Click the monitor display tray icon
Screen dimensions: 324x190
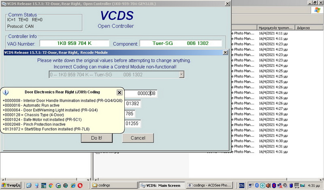[297, 186]
